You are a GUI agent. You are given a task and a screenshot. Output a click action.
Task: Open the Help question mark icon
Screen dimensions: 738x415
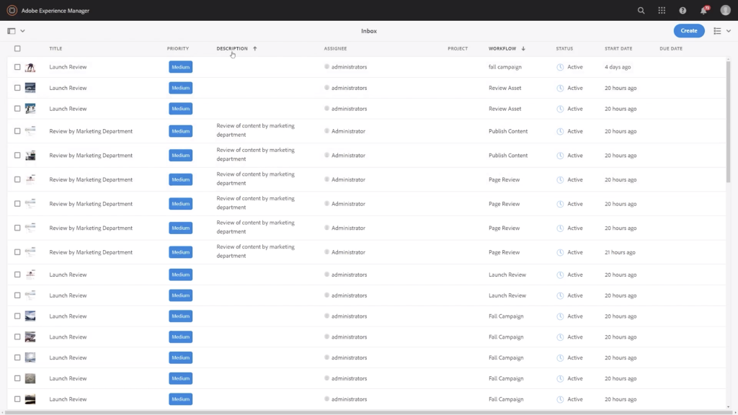pos(683,10)
